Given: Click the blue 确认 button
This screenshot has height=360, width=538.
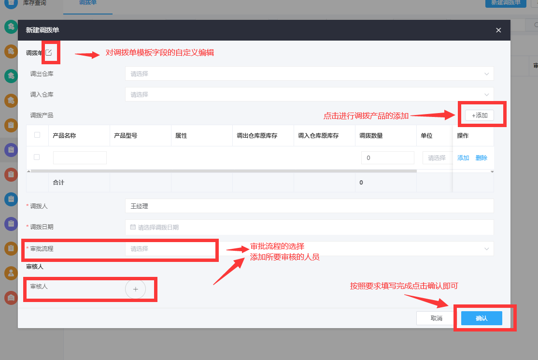Looking at the screenshot, I should tap(481, 318).
